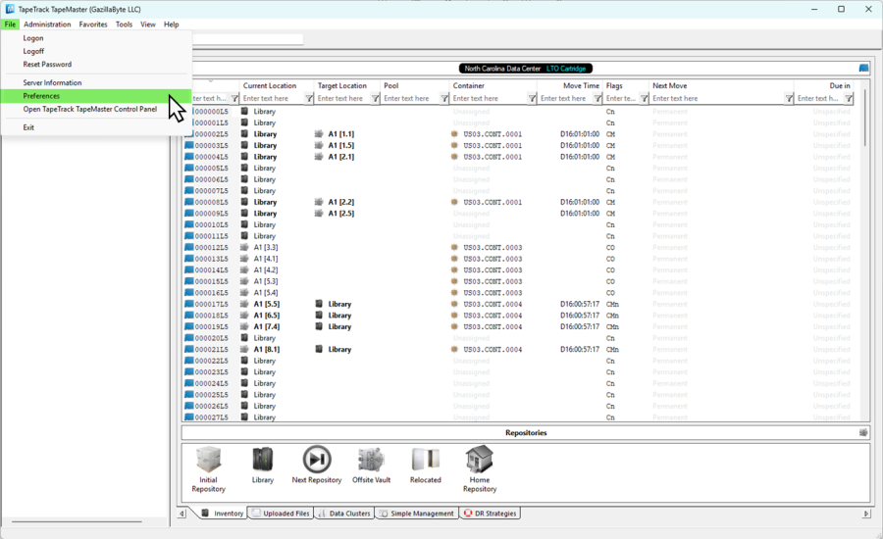Click the TapeTrack app icon in title bar
Image resolution: width=883 pixels, height=539 pixels.
pos(10,9)
